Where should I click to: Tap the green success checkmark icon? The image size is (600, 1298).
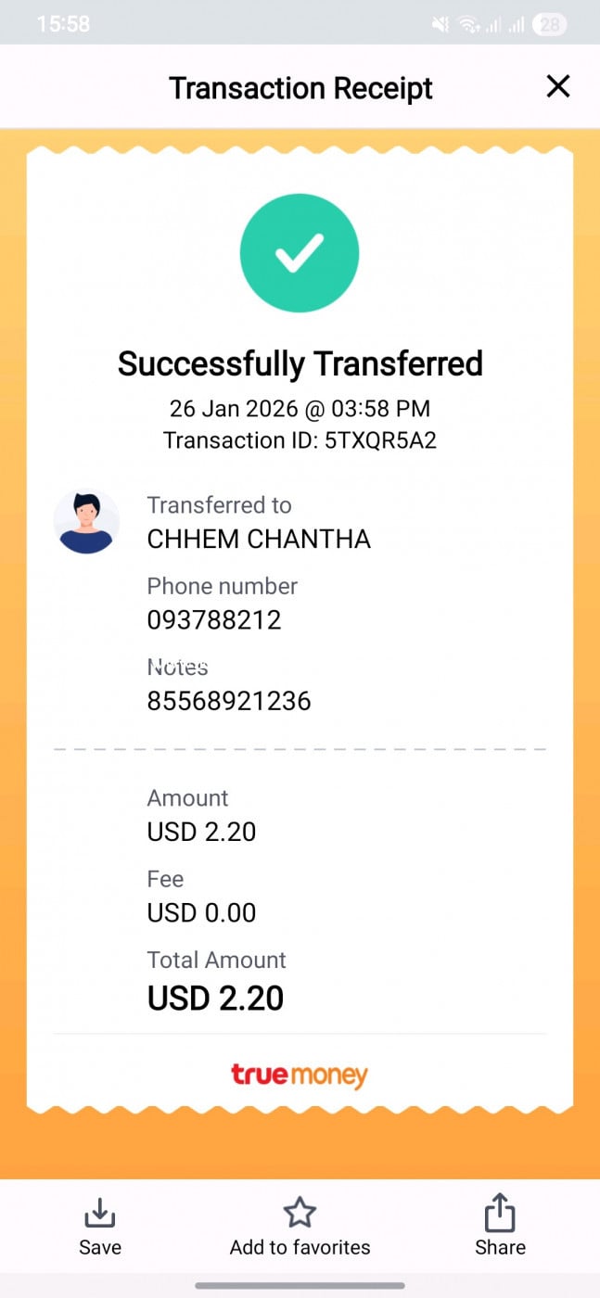click(x=300, y=253)
